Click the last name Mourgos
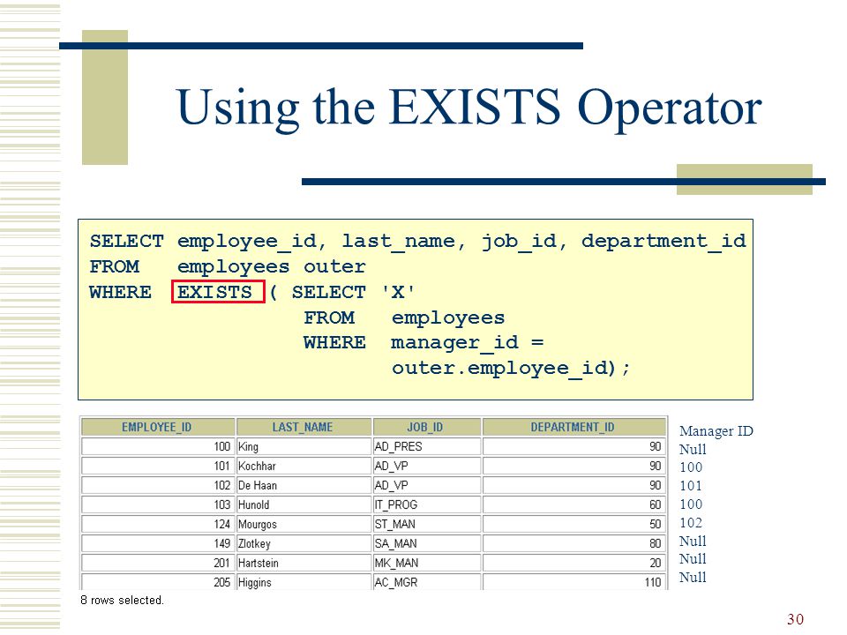 [304, 524]
